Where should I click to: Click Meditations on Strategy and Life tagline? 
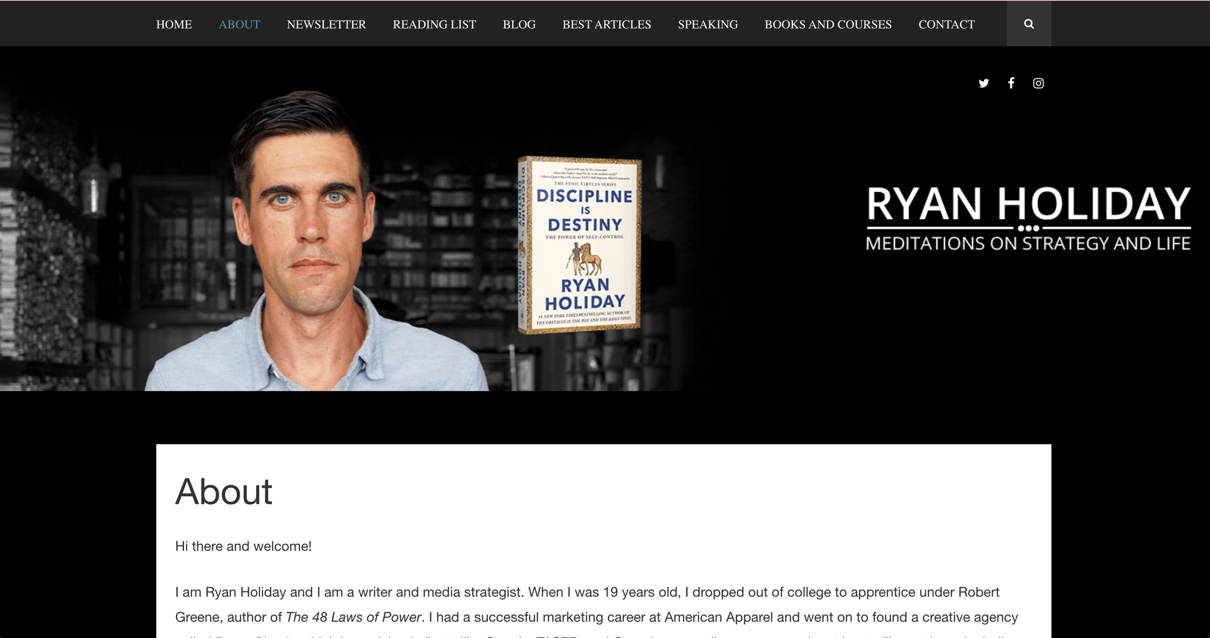point(1028,243)
